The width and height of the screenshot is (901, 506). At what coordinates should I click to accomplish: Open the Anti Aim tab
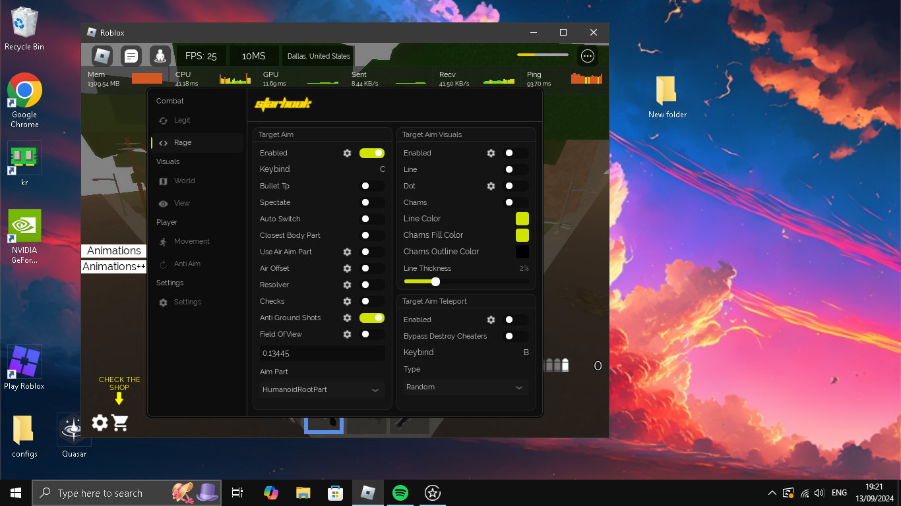[x=197, y=264]
